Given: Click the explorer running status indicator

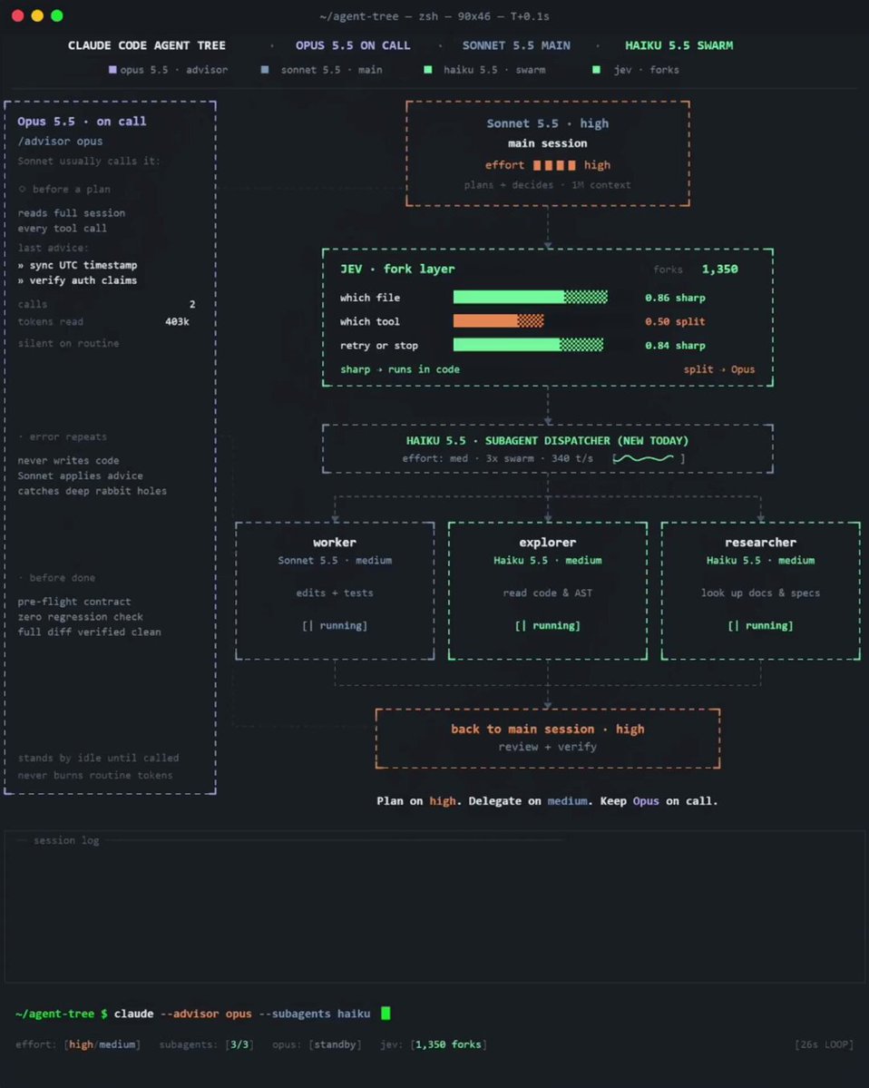Looking at the screenshot, I should (548, 625).
